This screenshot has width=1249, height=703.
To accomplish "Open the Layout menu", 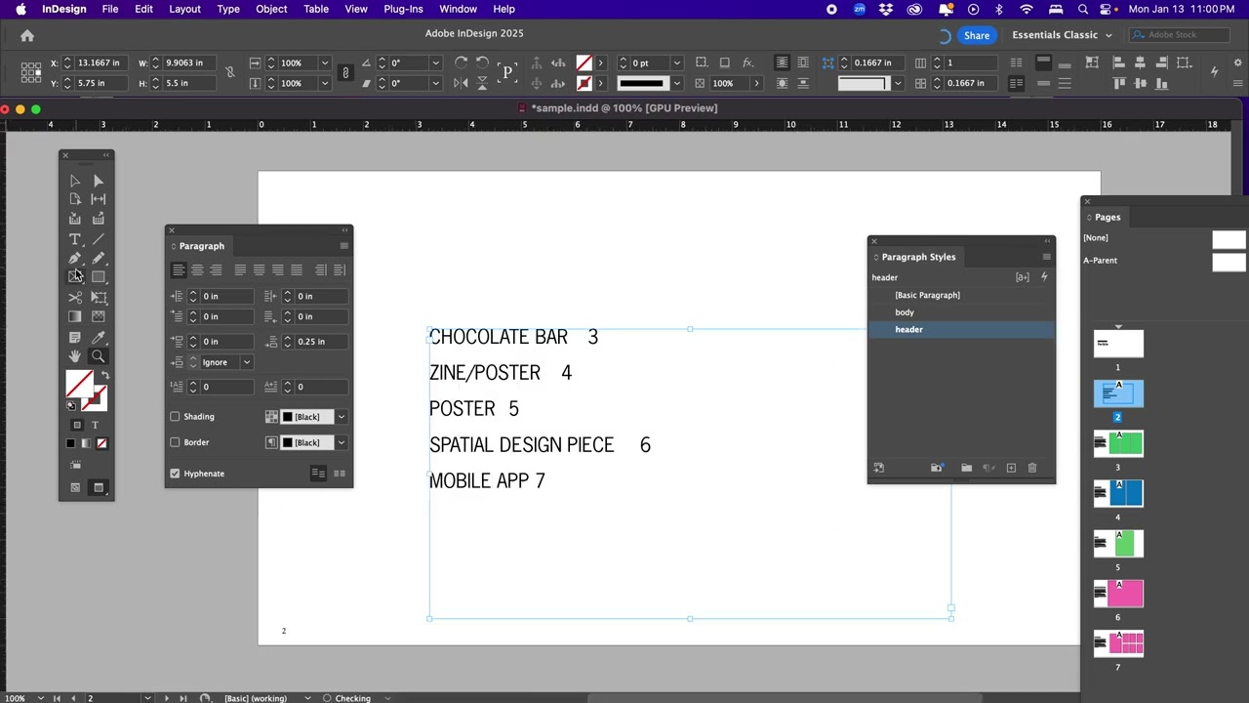I will pos(184,9).
